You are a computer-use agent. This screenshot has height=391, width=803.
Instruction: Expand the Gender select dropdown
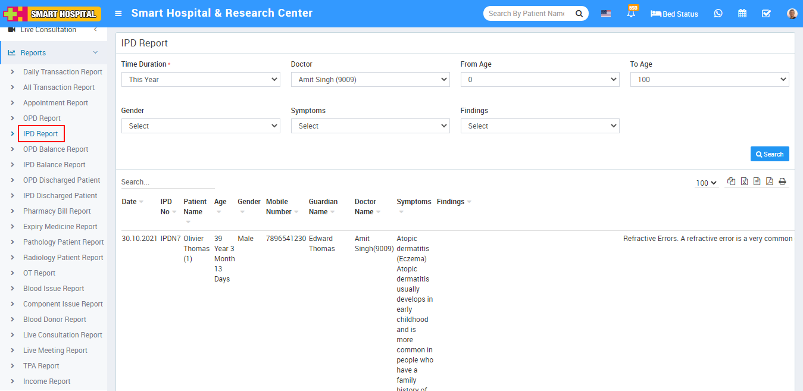point(201,126)
